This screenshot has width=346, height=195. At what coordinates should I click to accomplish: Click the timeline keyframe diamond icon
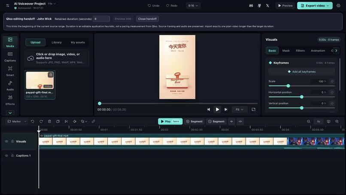tap(75, 122)
